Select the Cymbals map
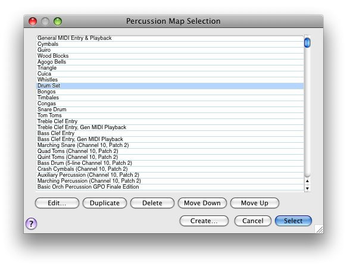The image size is (347, 266). [170, 44]
